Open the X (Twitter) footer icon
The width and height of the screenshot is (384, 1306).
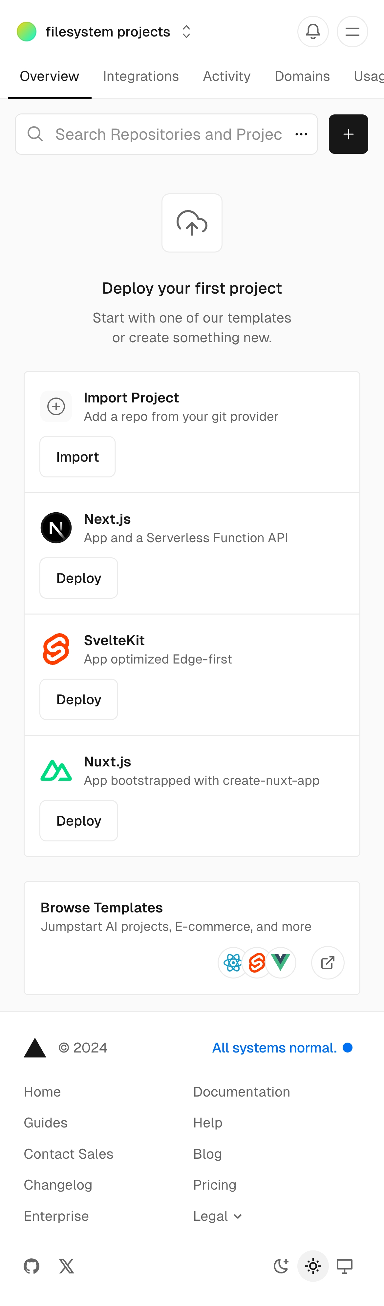point(66,1266)
